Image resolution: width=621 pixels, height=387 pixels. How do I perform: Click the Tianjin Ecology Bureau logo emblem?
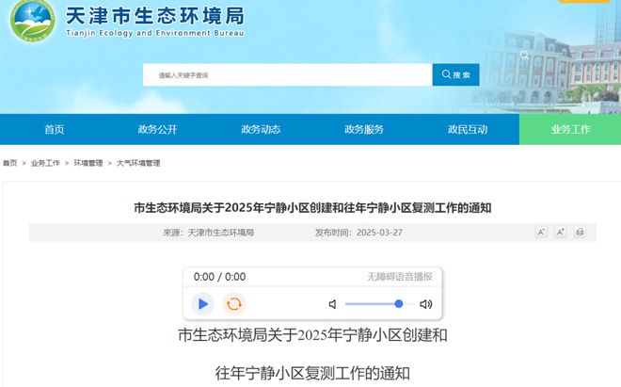pyautogui.click(x=33, y=20)
